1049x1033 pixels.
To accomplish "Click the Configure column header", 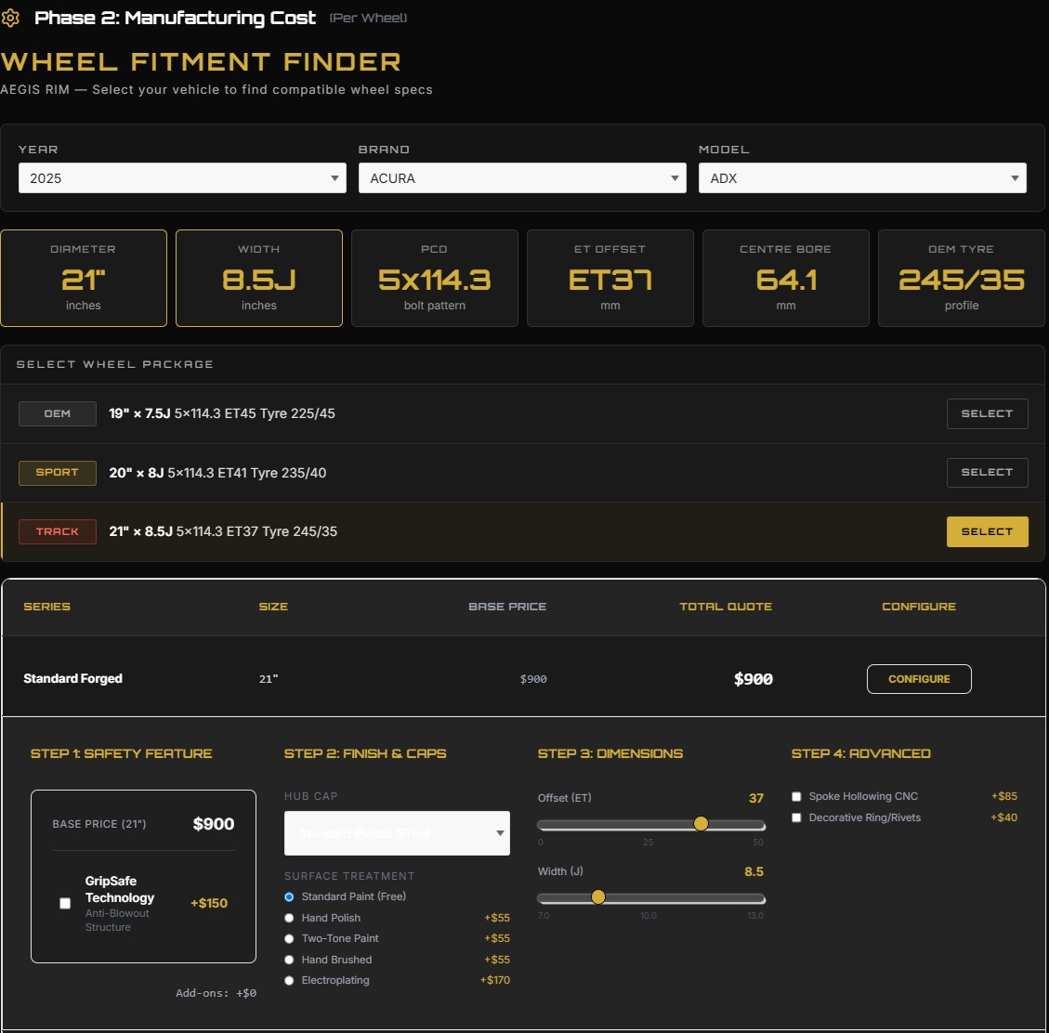I will click(x=919, y=607).
